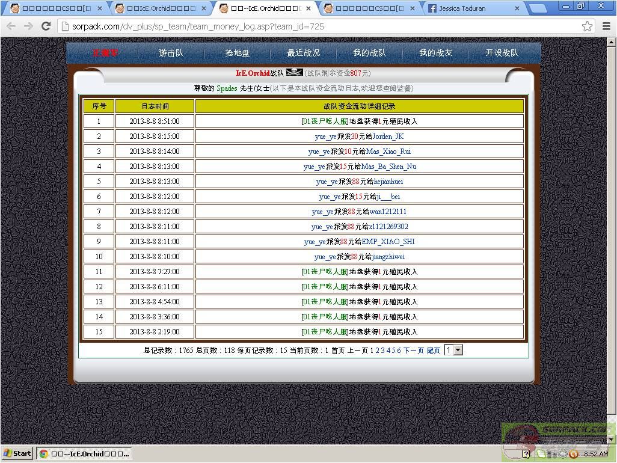This screenshot has height=463, width=617.
Task: Click the browser reload button
Action: pyautogui.click(x=46, y=26)
